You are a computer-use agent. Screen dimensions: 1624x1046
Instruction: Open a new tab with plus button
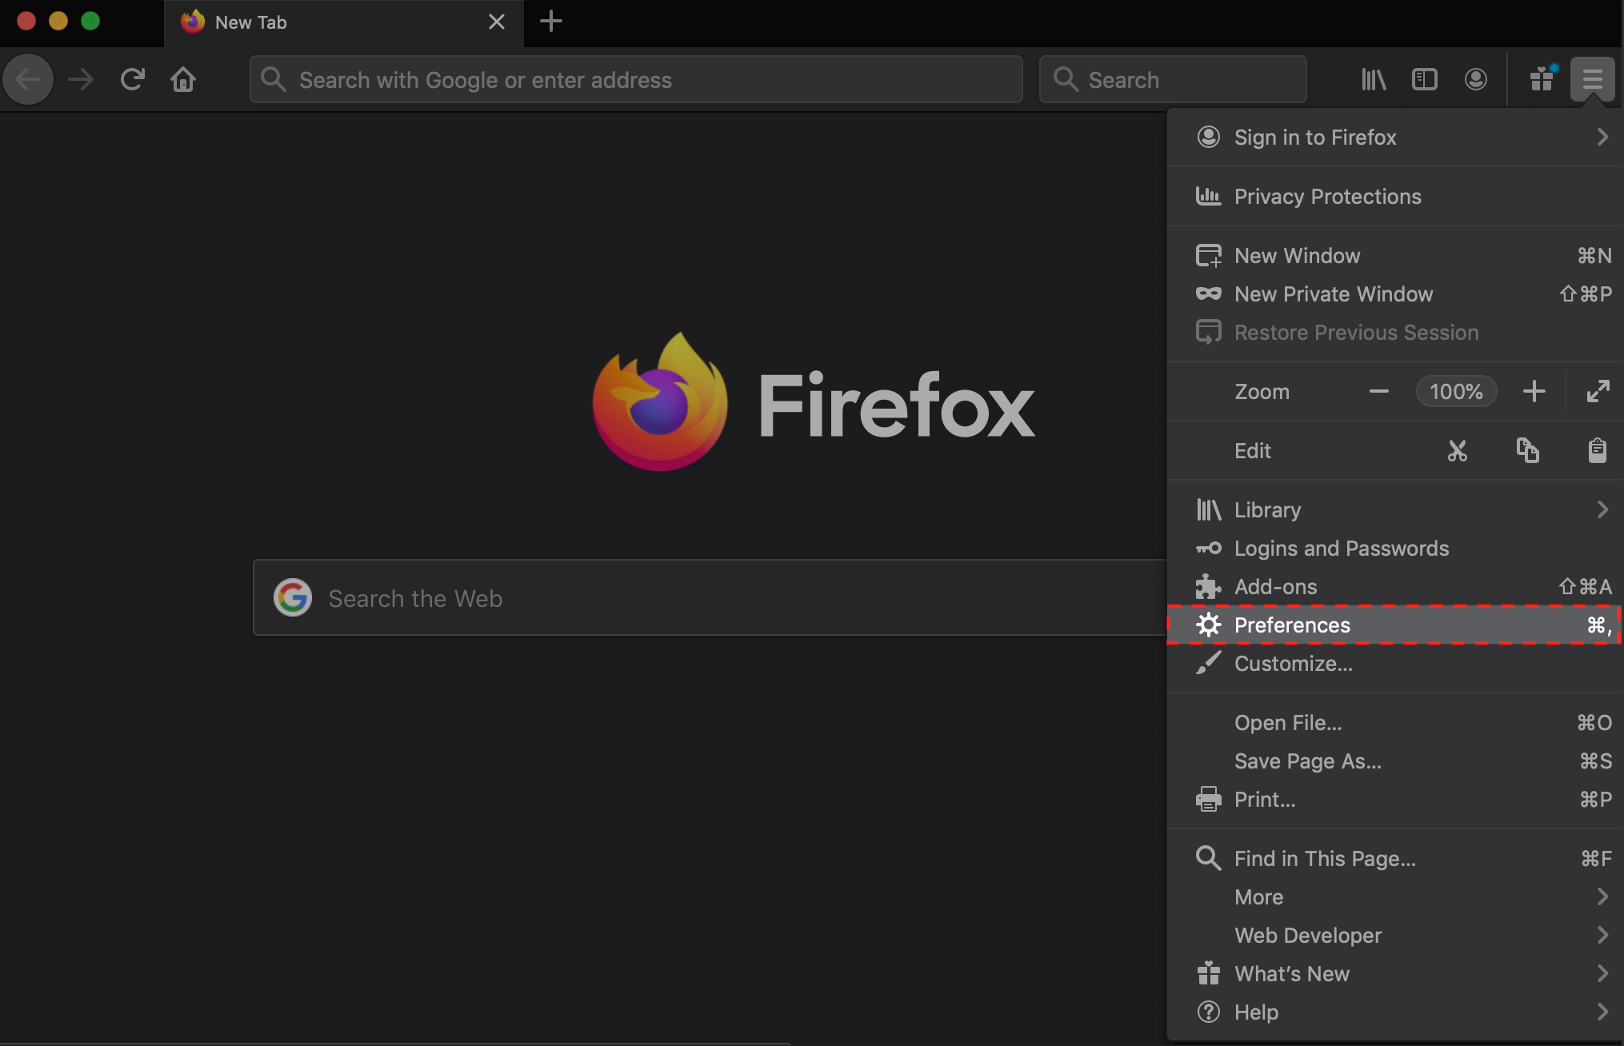coord(551,22)
